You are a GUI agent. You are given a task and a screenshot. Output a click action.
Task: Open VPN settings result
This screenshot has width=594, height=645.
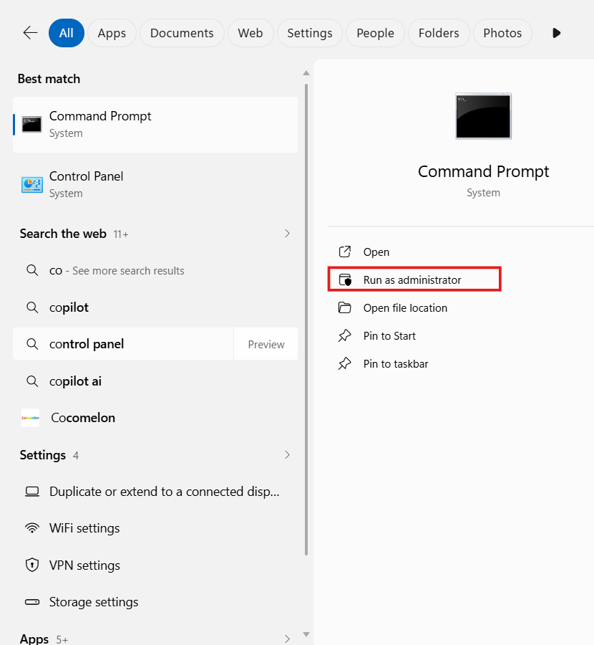pyautogui.click(x=155, y=565)
